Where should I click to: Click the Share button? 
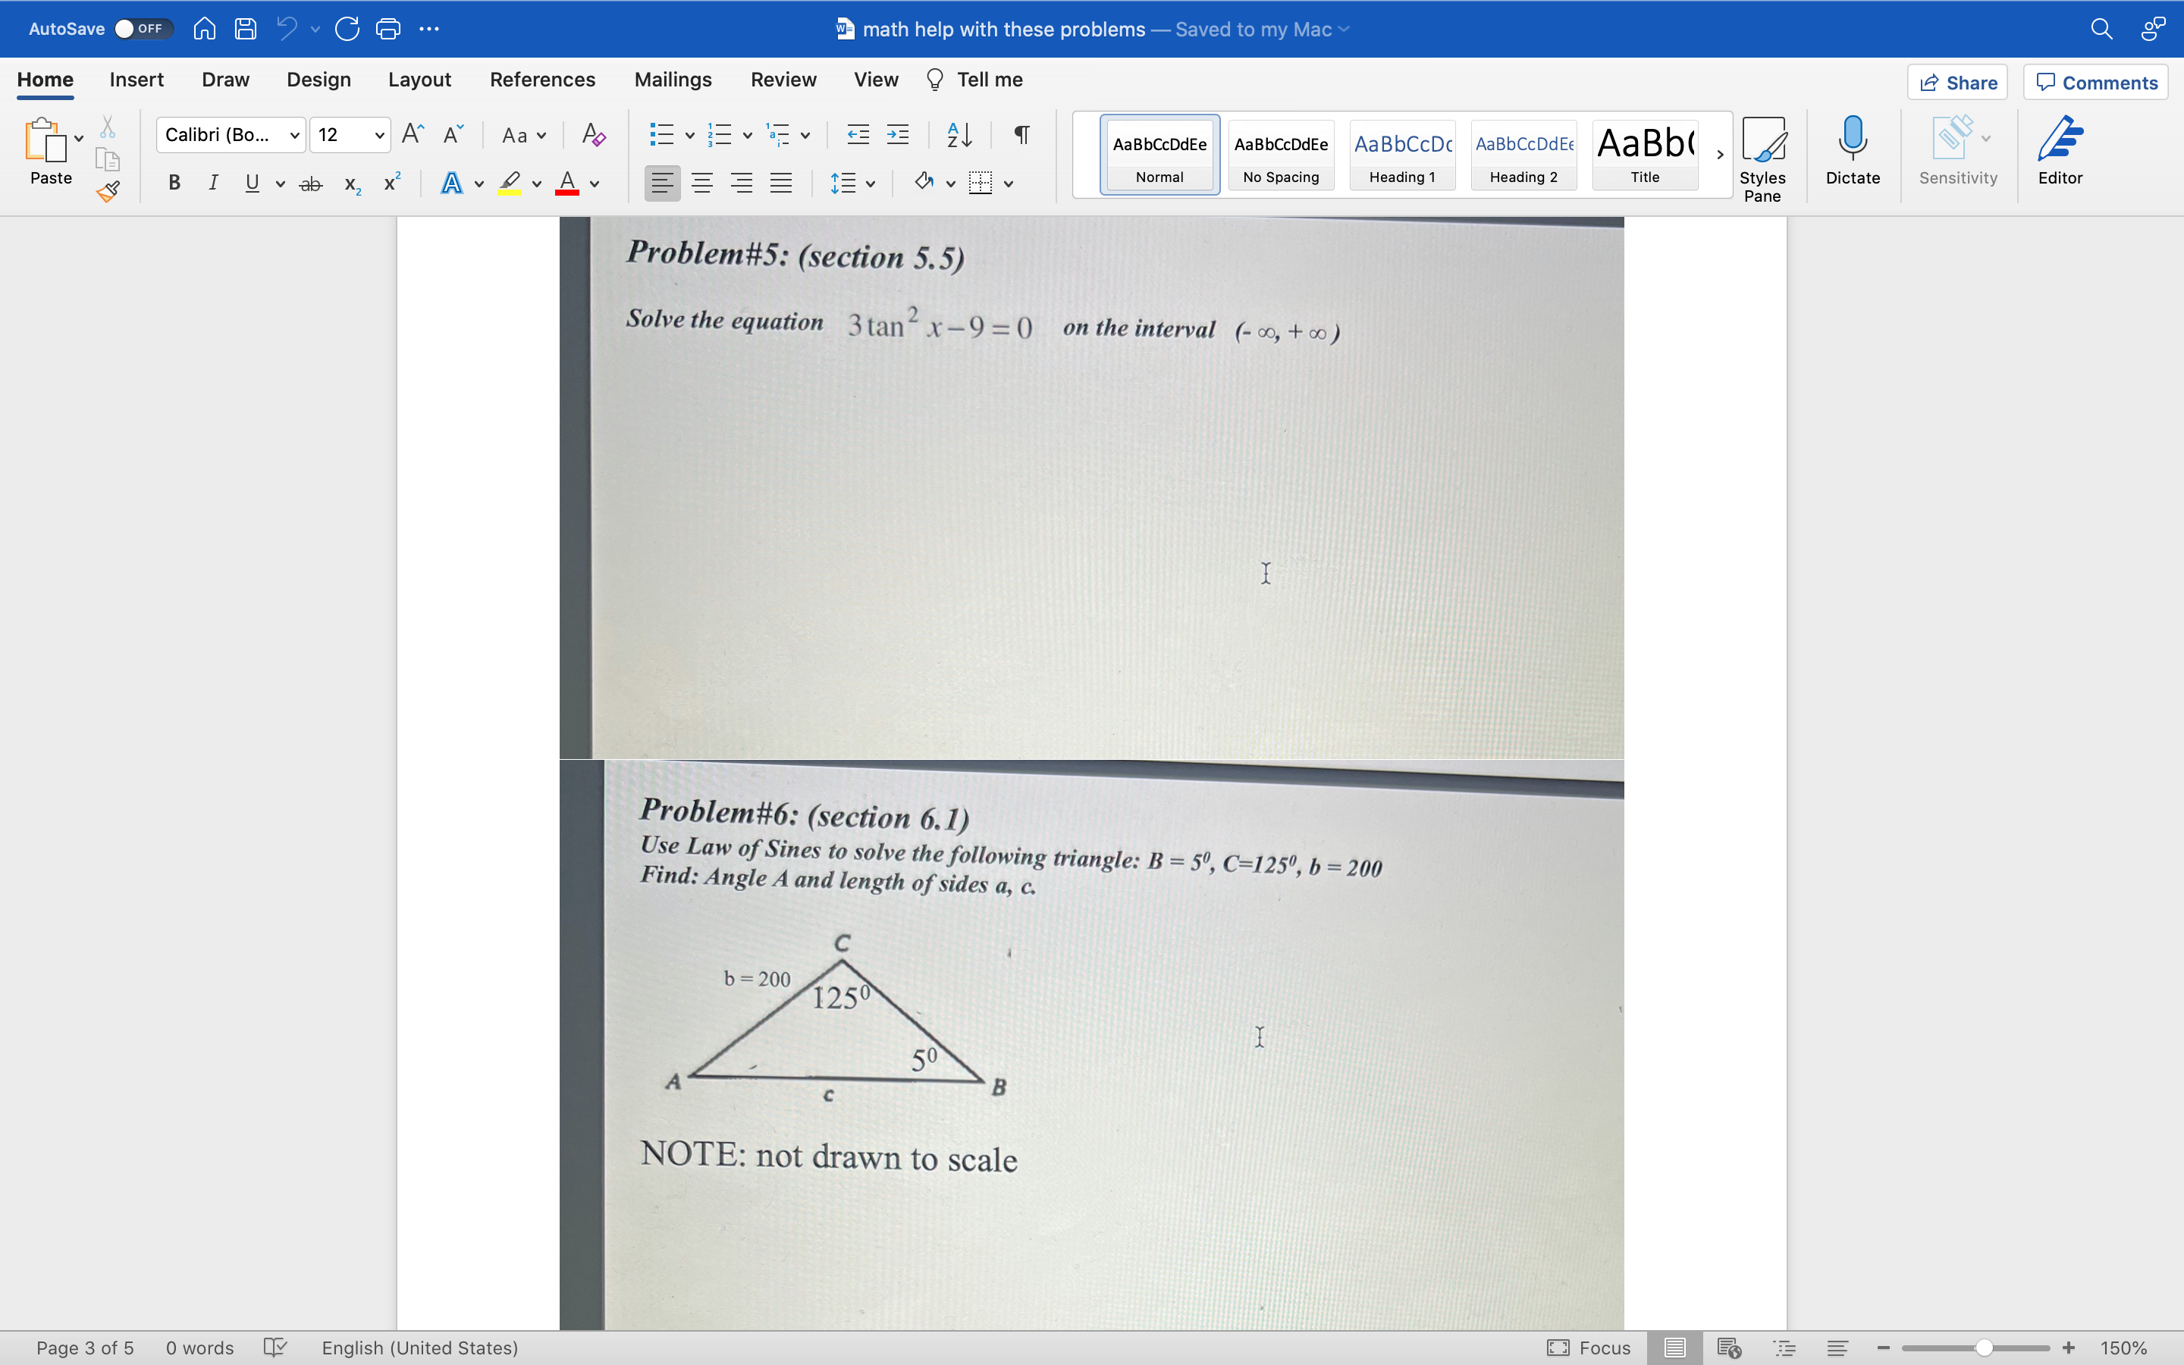pyautogui.click(x=1957, y=81)
